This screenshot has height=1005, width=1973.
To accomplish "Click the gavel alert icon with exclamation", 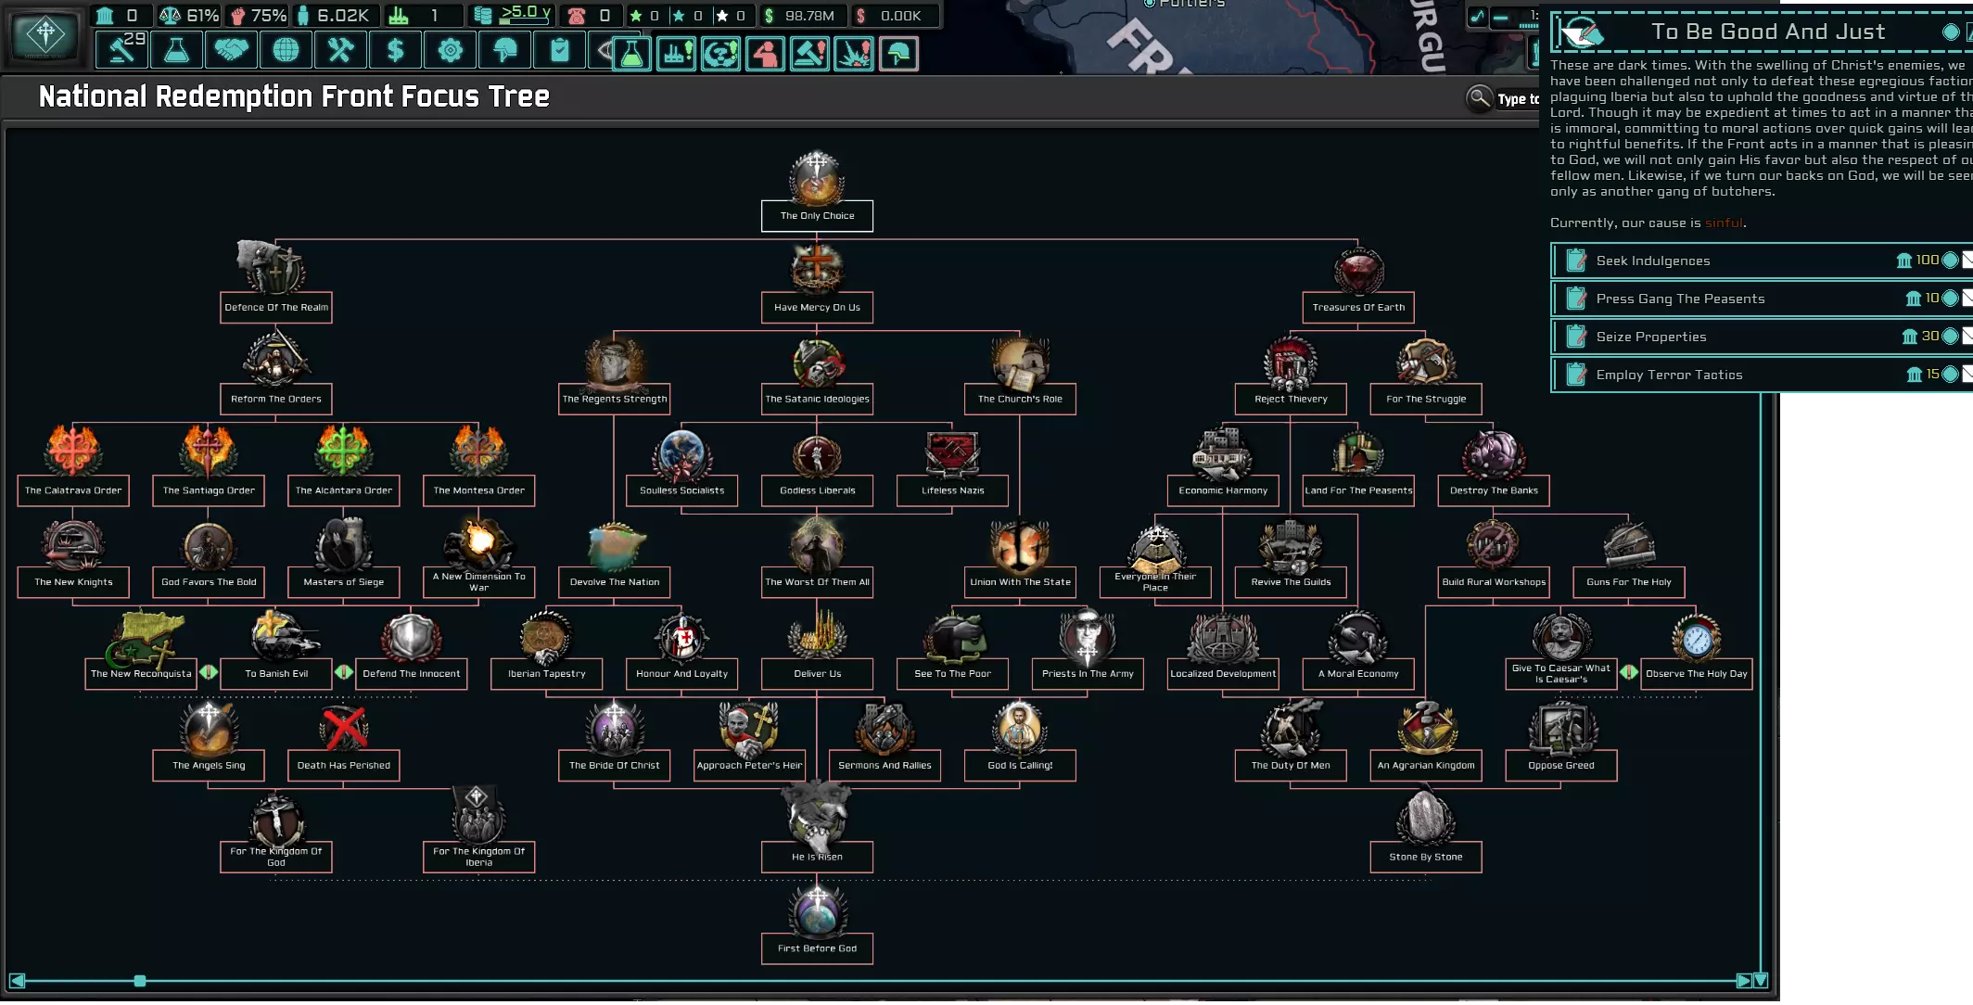I will click(x=809, y=54).
